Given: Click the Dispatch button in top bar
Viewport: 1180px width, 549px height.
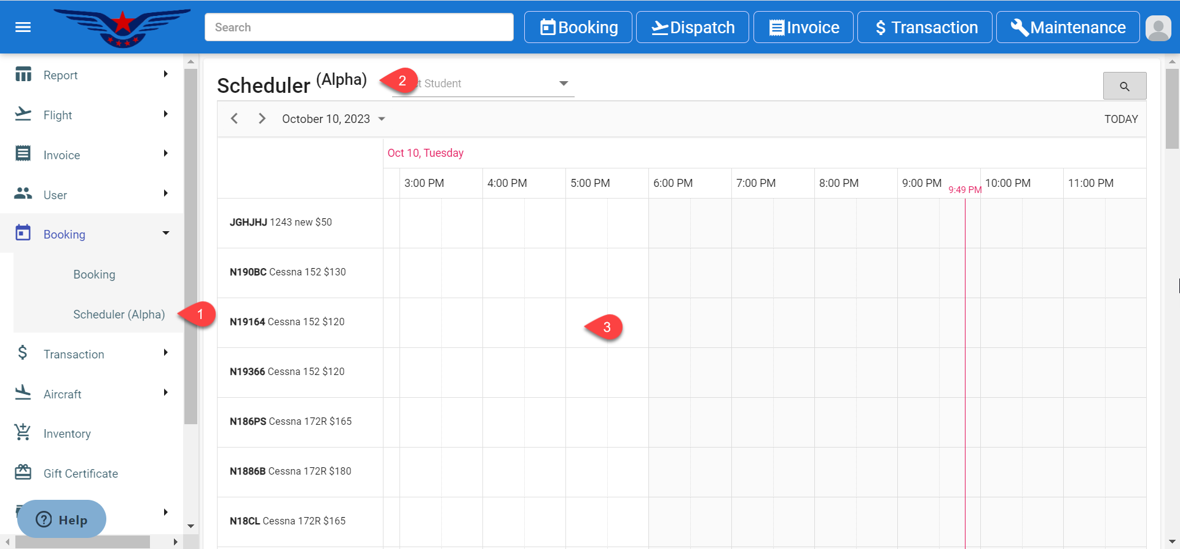Looking at the screenshot, I should 692,28.
